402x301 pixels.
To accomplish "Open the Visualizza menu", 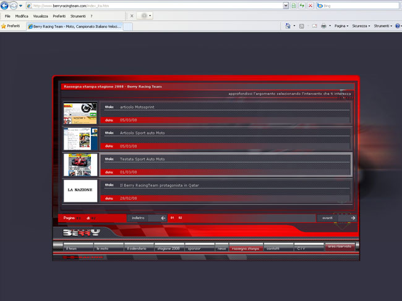I will tap(40, 16).
